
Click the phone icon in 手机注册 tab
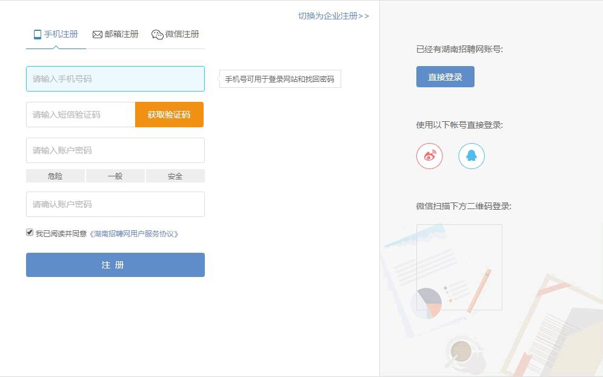(x=38, y=35)
